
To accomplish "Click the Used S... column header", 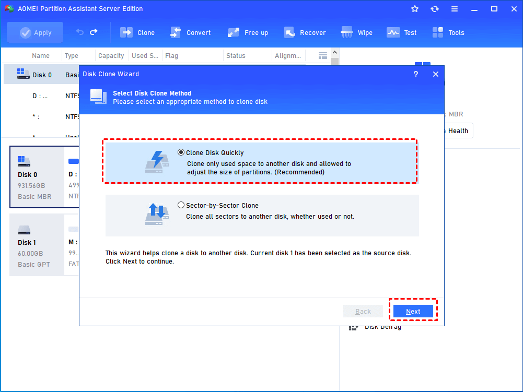I will tap(145, 56).
